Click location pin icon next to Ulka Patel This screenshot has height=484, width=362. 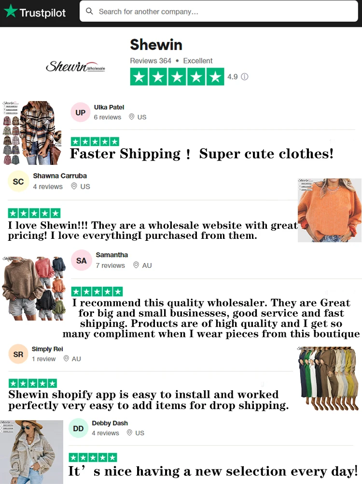pos(132,117)
